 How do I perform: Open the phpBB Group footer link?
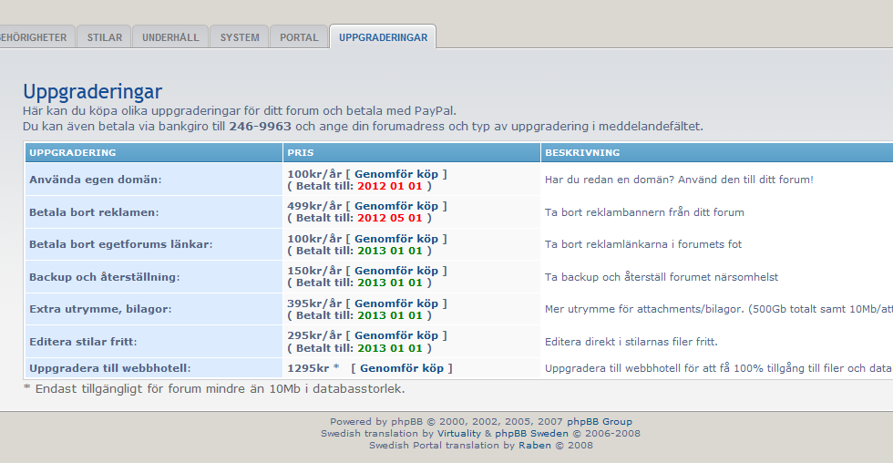point(599,422)
